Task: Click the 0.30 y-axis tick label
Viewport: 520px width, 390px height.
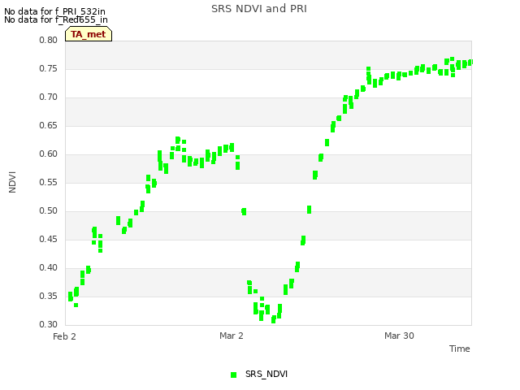Action: (49, 325)
